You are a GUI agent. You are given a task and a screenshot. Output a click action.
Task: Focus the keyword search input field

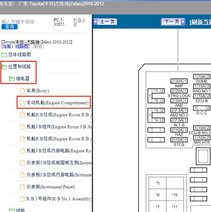coord(18,22)
